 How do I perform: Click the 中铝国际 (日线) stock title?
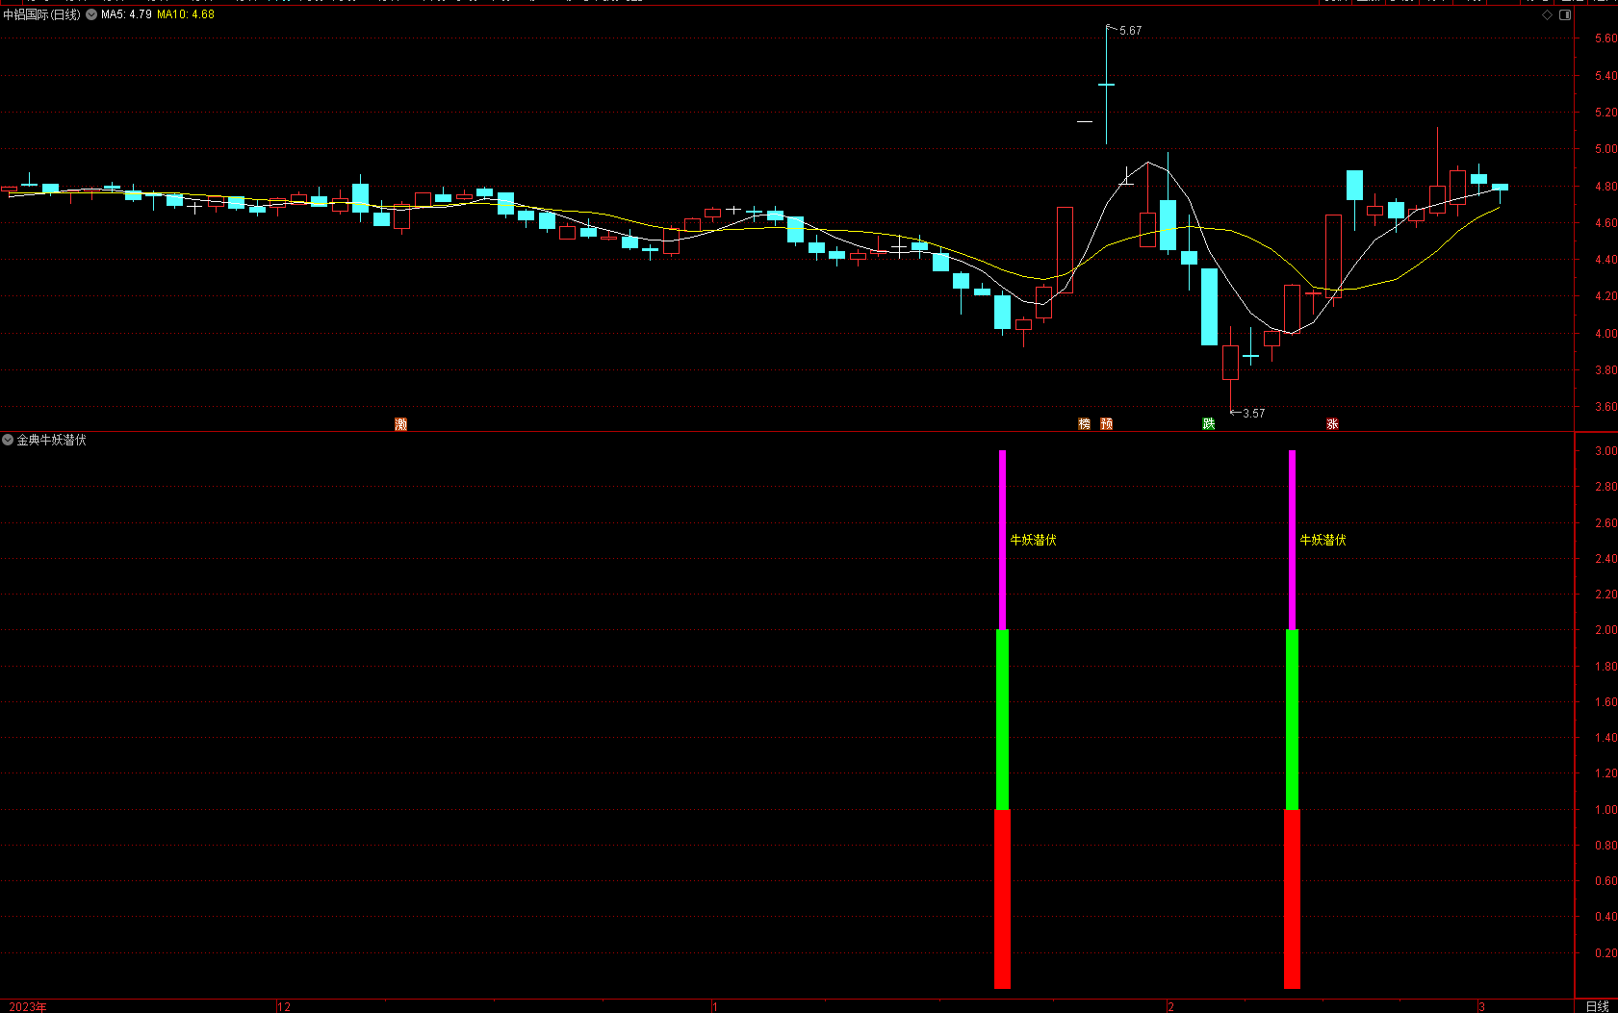[42, 15]
